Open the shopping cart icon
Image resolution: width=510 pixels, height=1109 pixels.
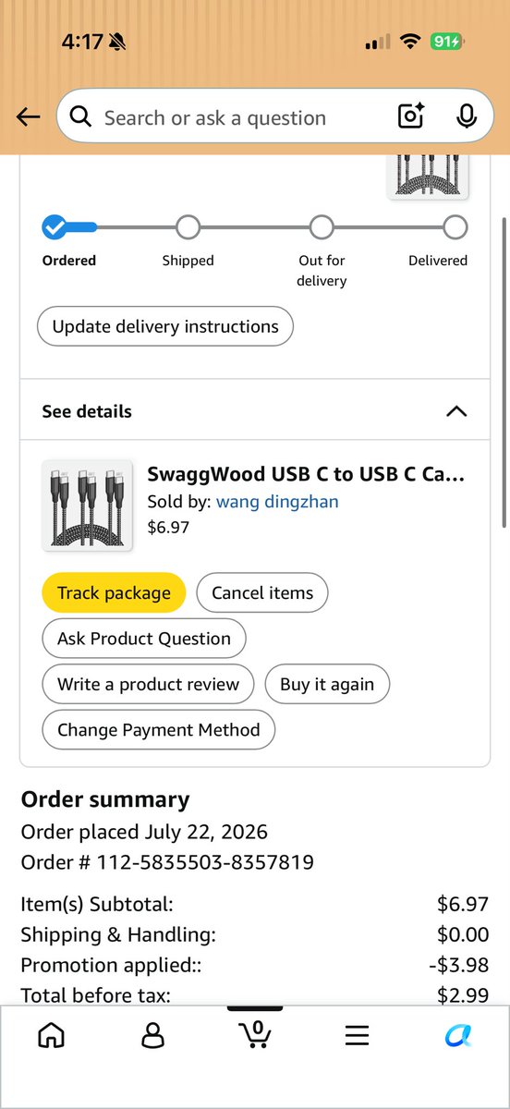pos(255,1034)
